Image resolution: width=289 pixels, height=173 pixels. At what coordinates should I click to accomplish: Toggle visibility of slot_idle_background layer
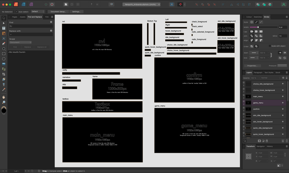pyautogui.click(x=283, y=115)
